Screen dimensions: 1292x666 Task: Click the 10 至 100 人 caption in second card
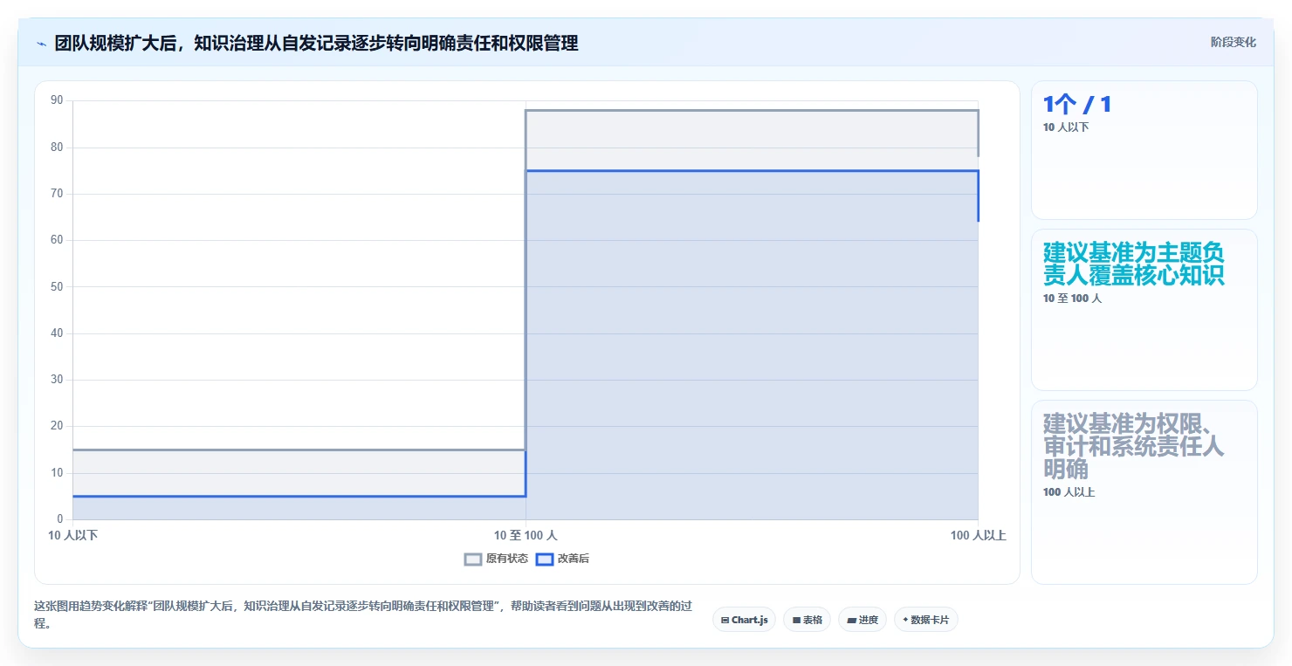(1073, 299)
